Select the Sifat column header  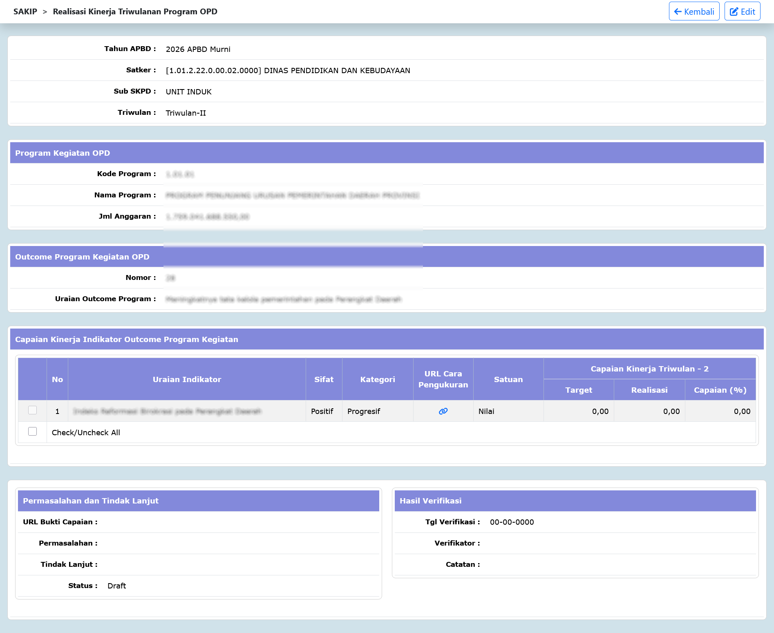coord(324,379)
